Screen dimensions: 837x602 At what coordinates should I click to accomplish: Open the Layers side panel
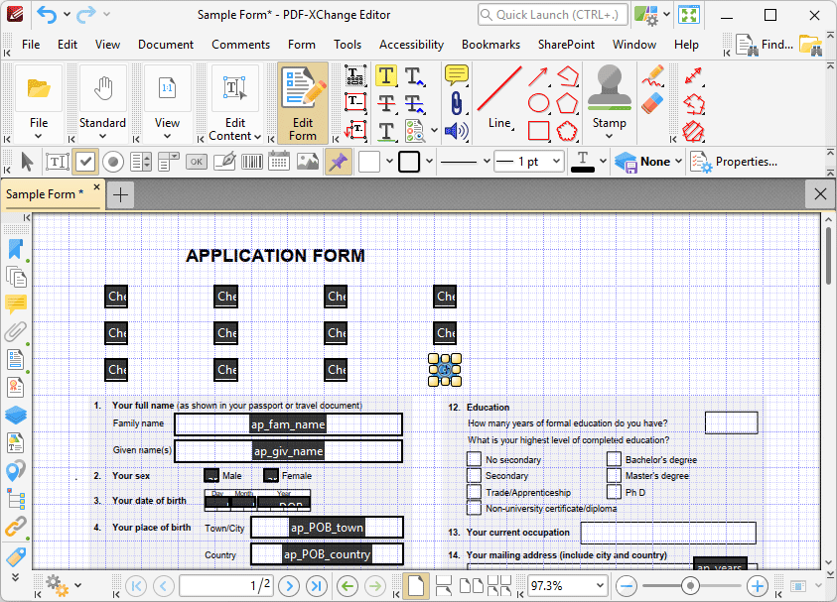pyautogui.click(x=16, y=415)
